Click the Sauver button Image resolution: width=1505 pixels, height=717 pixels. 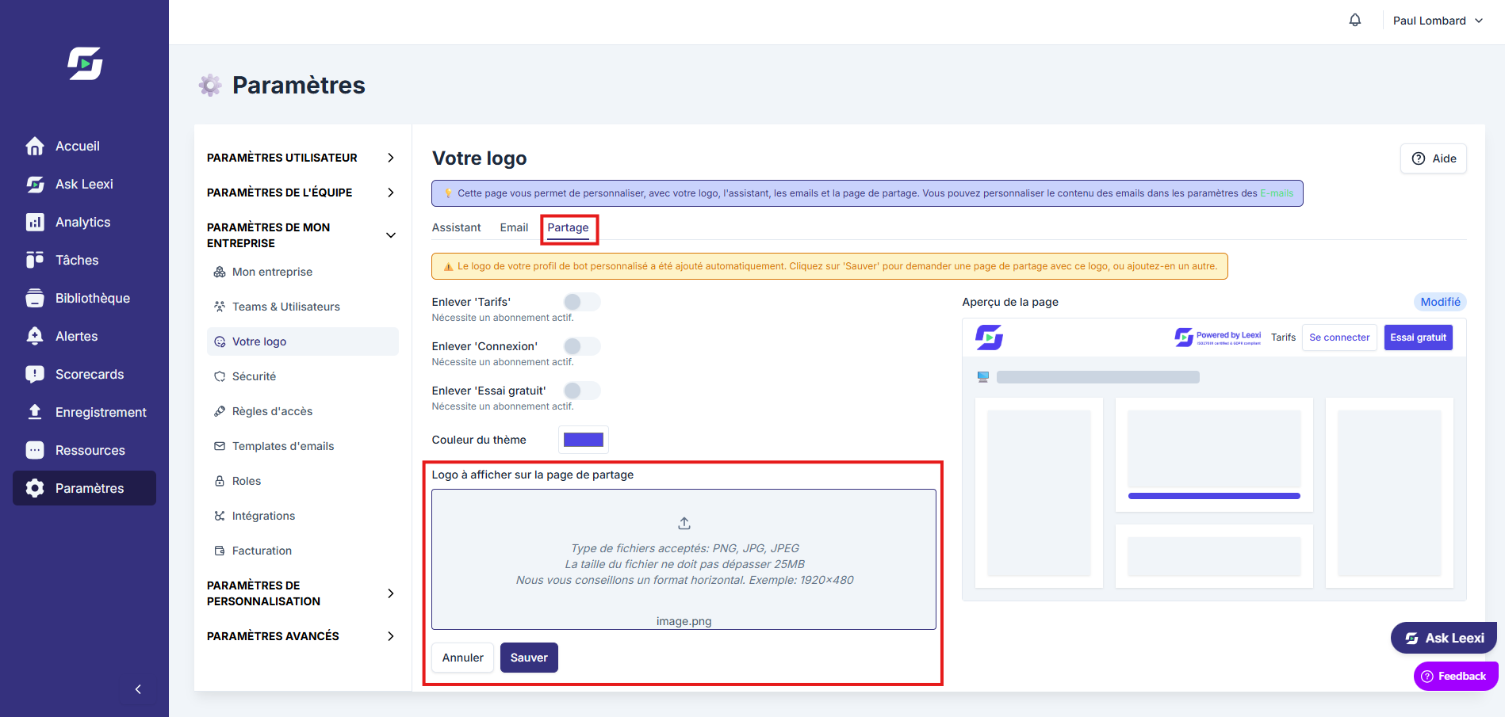tap(529, 658)
